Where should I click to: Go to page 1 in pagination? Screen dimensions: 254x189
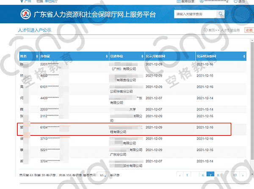187,175
